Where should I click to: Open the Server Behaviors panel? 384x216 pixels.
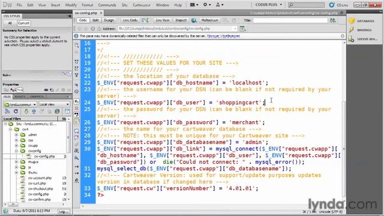pyautogui.click(x=363, y=39)
